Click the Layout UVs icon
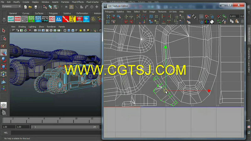Viewport: 251px width, 141px height. tap(151, 17)
